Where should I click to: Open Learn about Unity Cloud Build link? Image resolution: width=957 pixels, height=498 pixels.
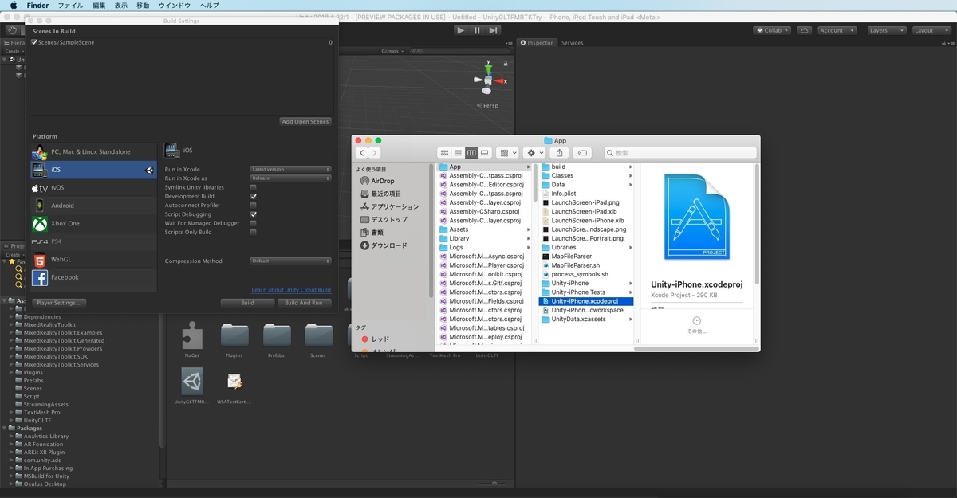coord(291,290)
